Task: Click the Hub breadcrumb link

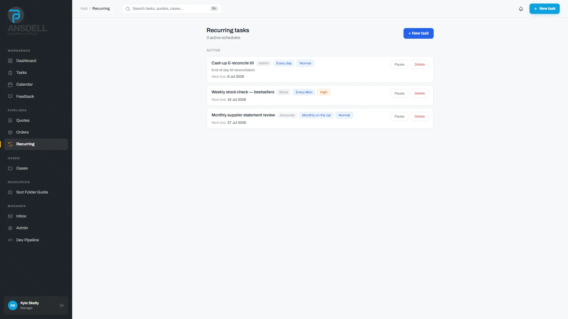Action: pos(84,9)
